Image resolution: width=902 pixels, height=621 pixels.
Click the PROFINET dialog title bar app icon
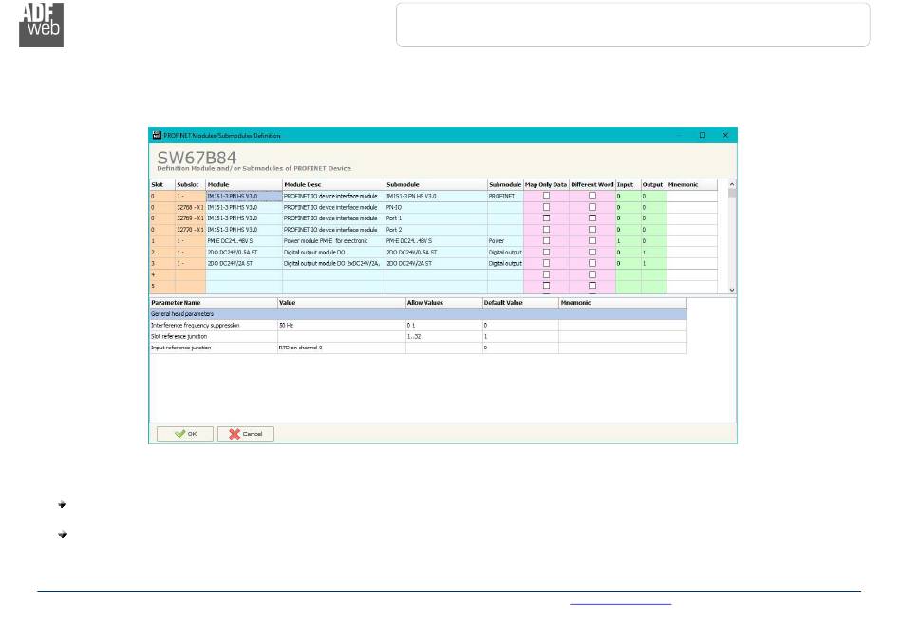coord(157,135)
